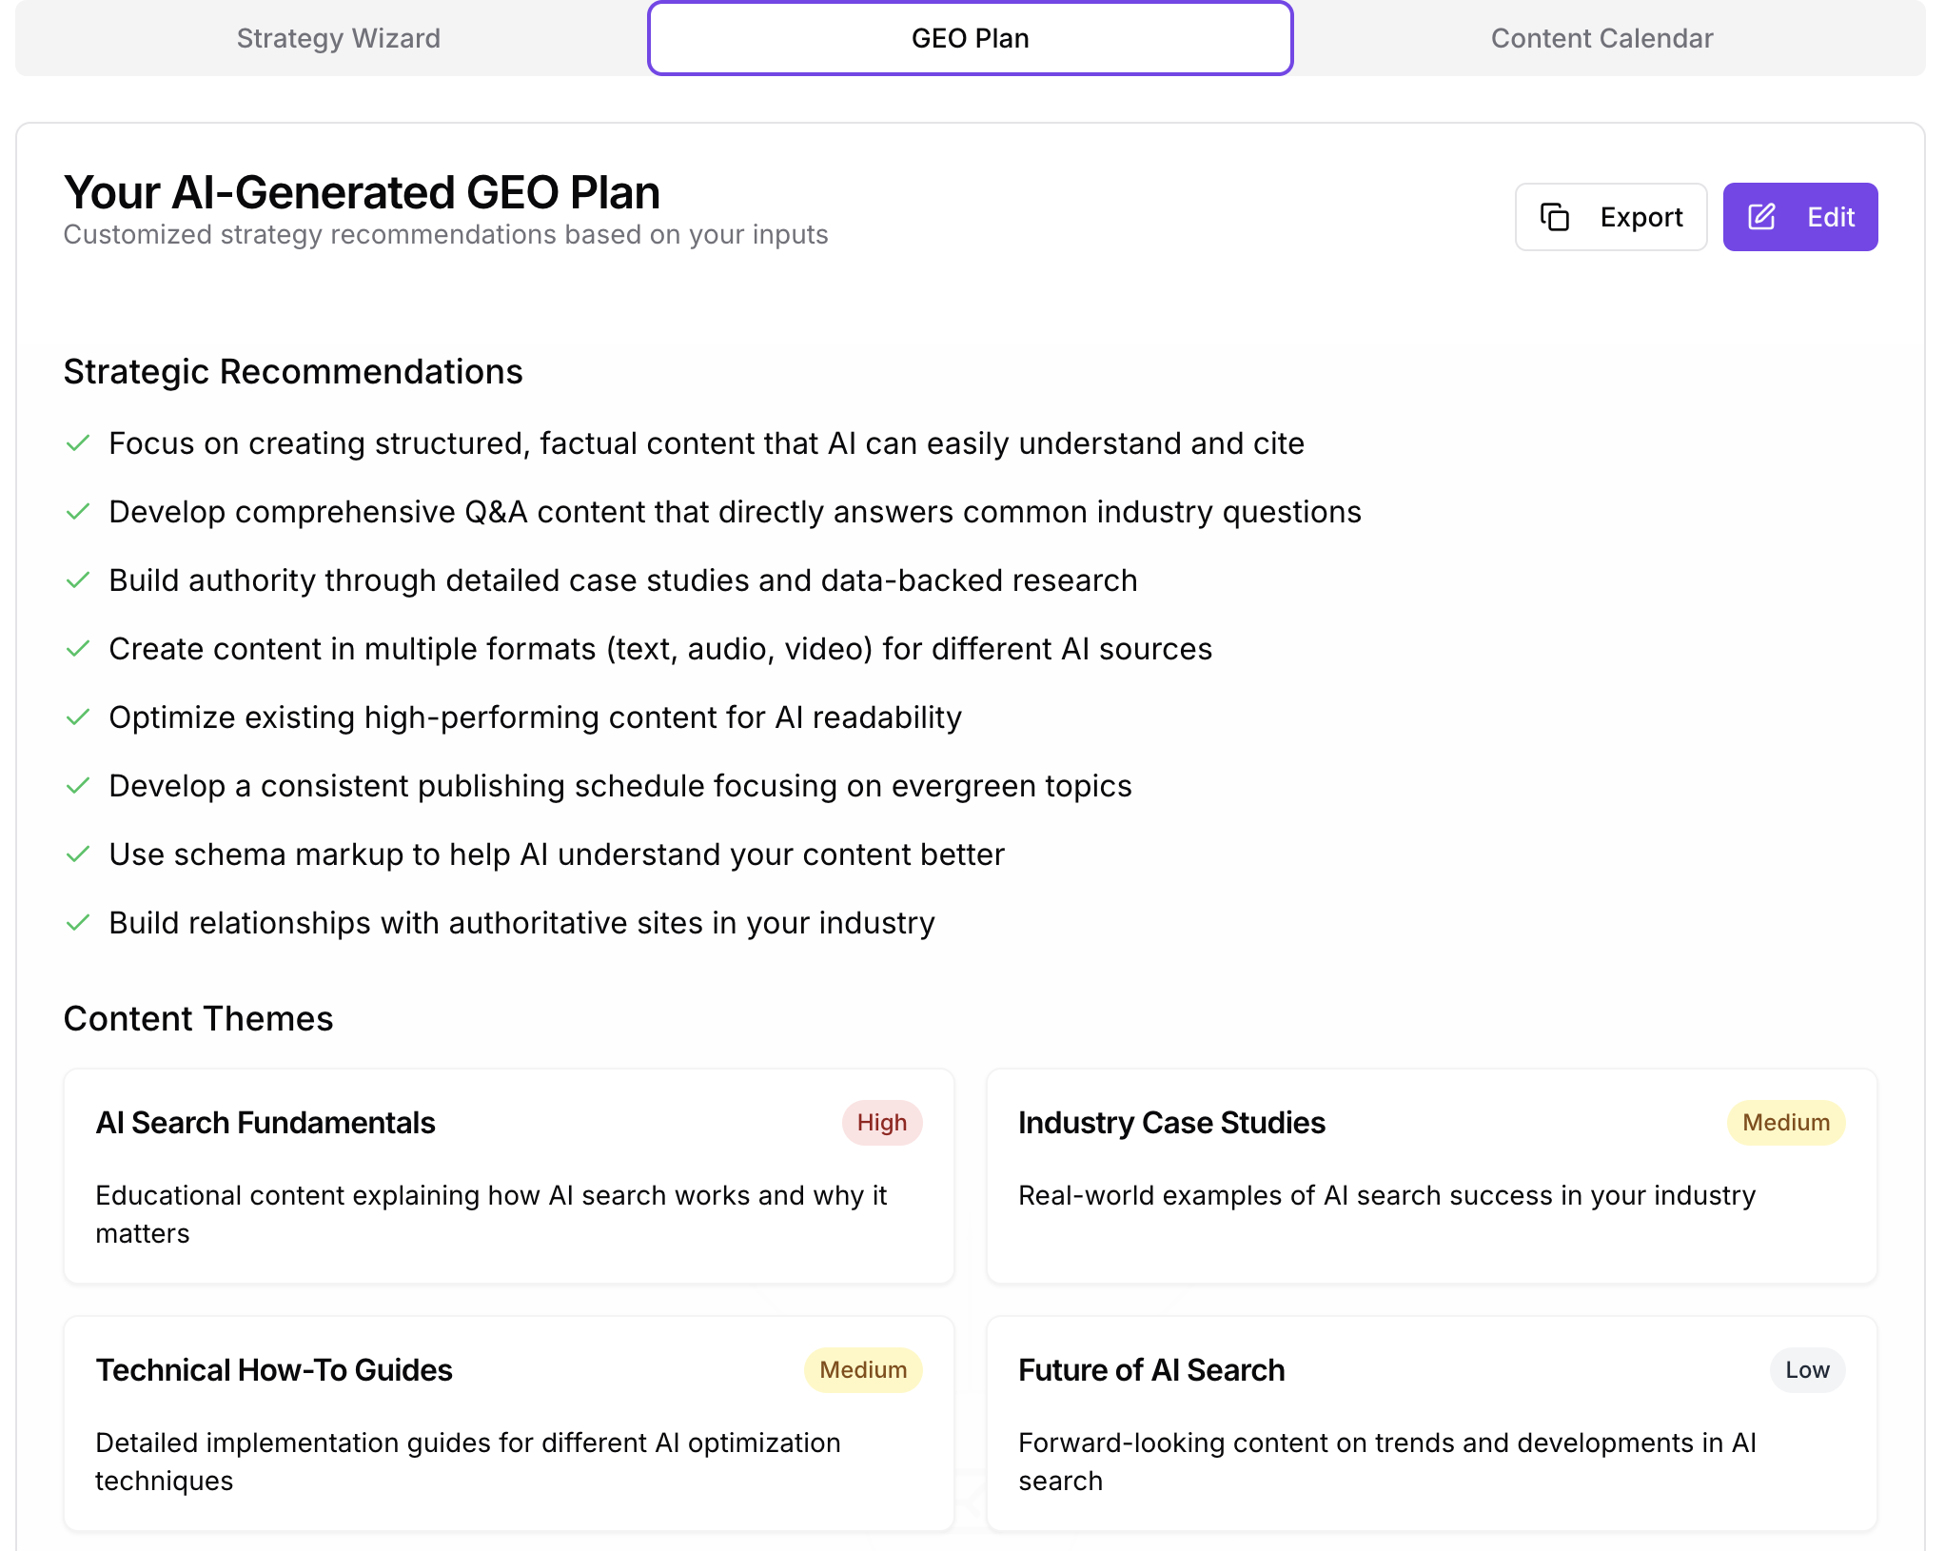Open the Industry Case Studies theme card
The width and height of the screenshot is (1945, 1551).
(1432, 1176)
